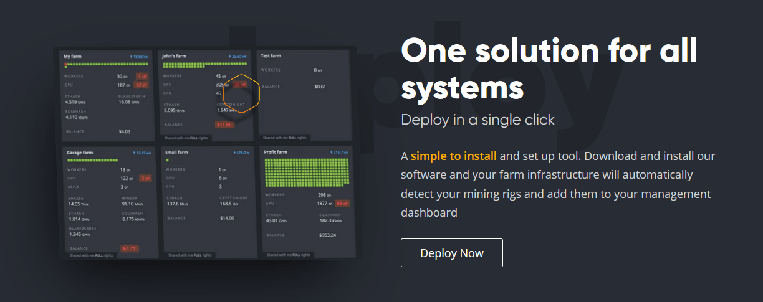The image size is (763, 302).
Task: Click the 16.08 GH/s Blake256R14 rate in My farm
Action: [129, 102]
